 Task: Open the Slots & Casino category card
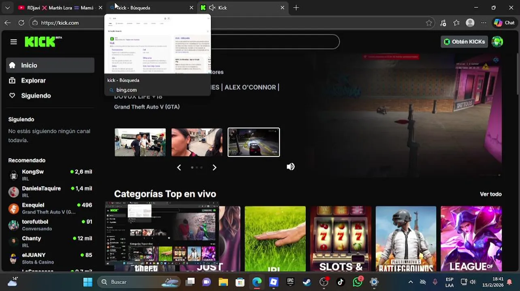tap(341, 238)
